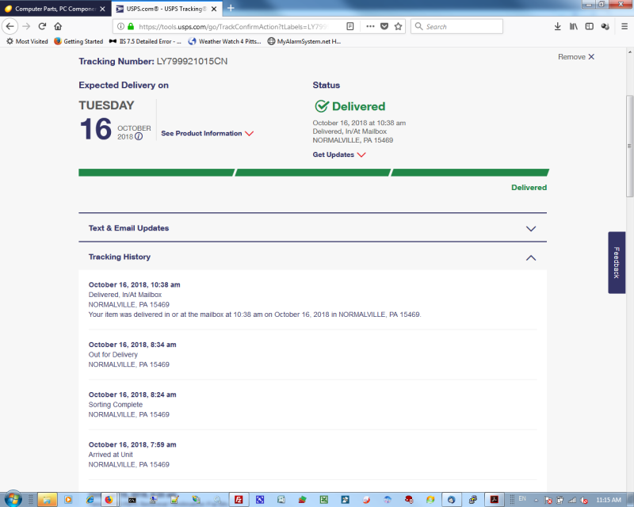
Task: Open the Windows Start menu
Action: [x=13, y=499]
